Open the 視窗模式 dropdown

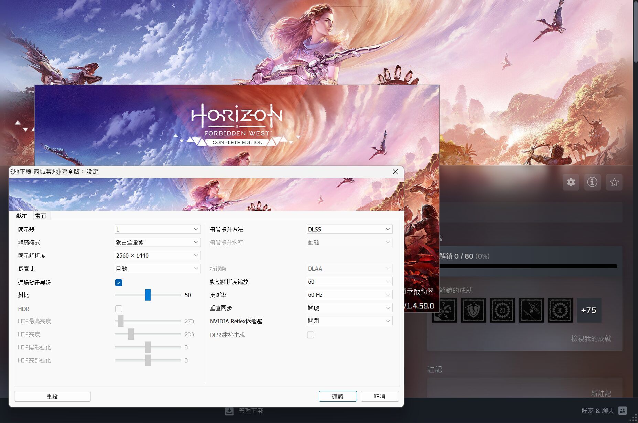coord(158,242)
